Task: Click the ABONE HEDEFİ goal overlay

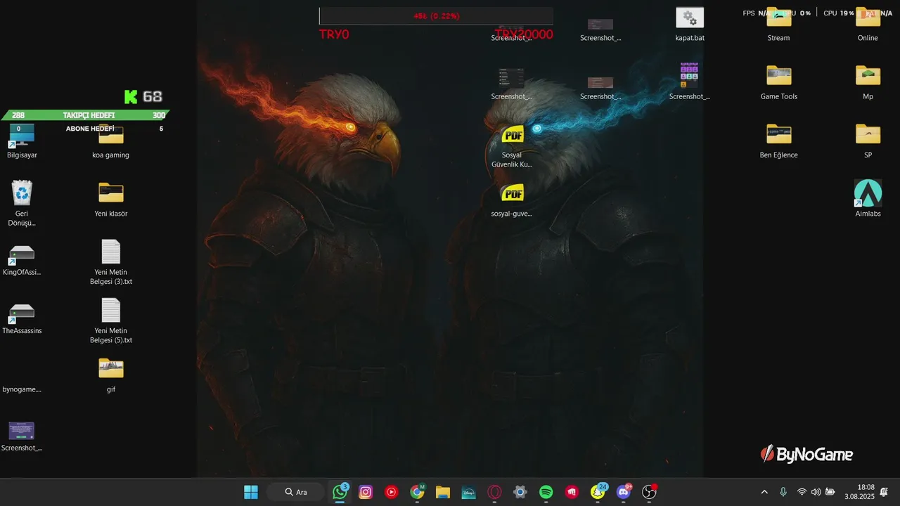Action: tap(90, 129)
